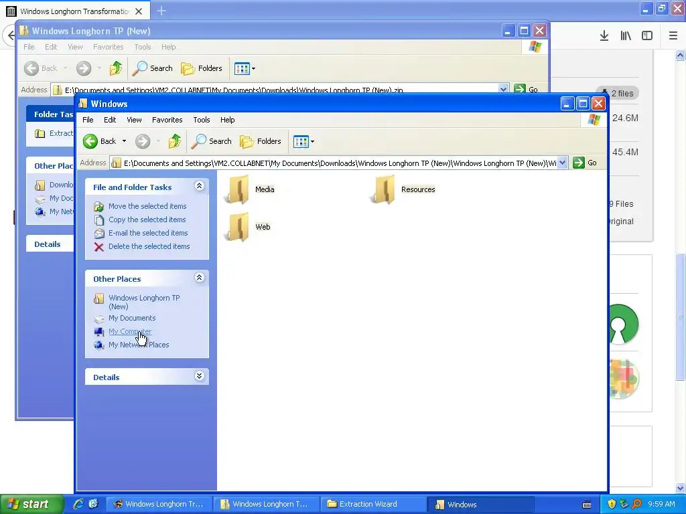Image resolution: width=686 pixels, height=514 pixels.
Task: Click Folders in Longhorn TP (New) window
Action: pyautogui.click(x=202, y=68)
